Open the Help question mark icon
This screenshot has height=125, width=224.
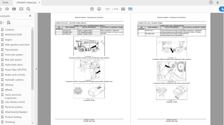211,2
